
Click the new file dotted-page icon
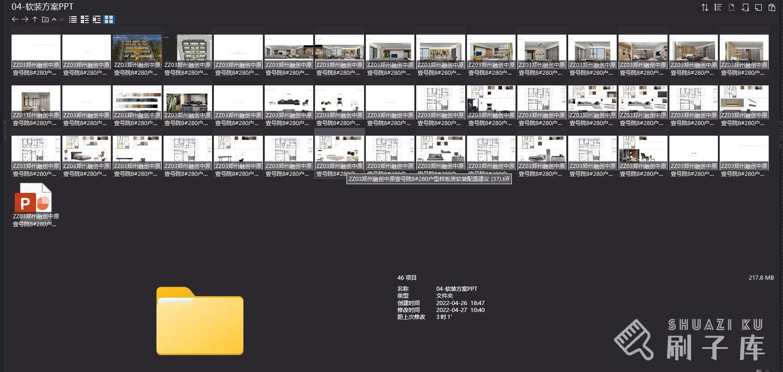point(731,7)
